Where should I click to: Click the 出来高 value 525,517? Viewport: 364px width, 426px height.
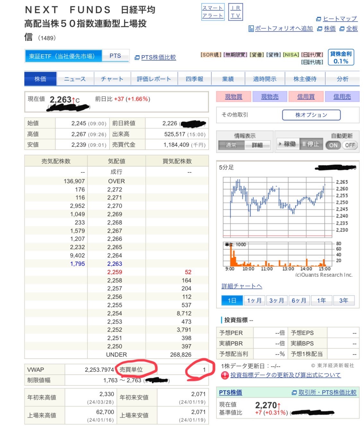(x=175, y=134)
